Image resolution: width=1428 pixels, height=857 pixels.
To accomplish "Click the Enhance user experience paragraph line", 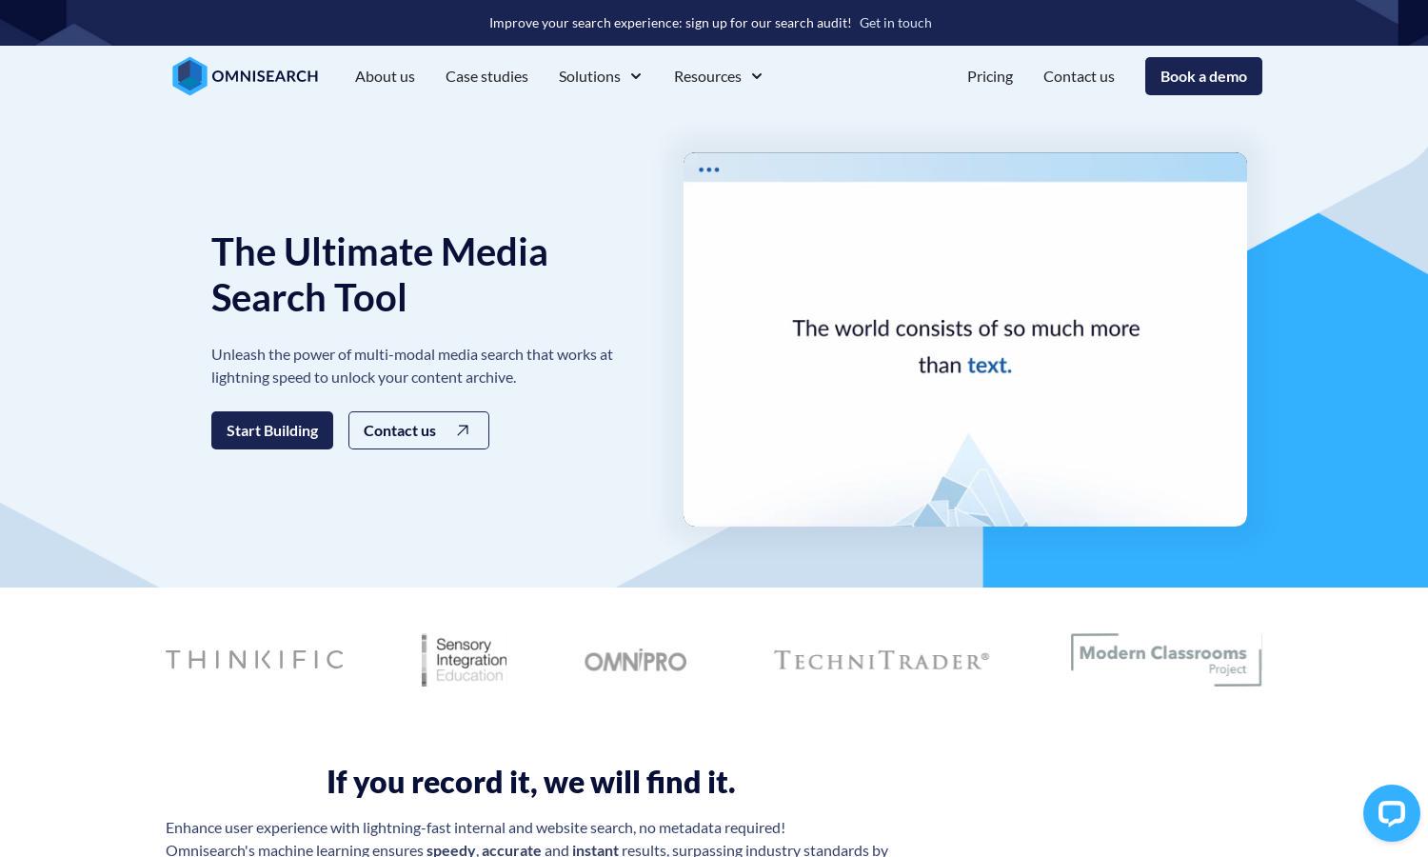I will pyautogui.click(x=475, y=827).
